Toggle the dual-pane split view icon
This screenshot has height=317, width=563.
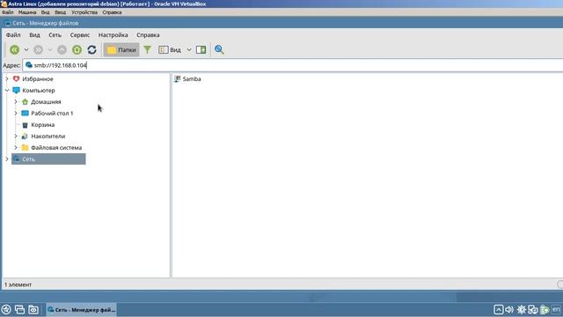click(201, 50)
